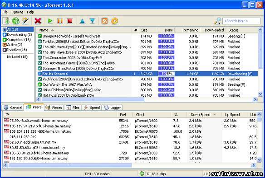This screenshot has width=265, height=178.
Task: Switch to the Speed tab
Action: point(92,108)
